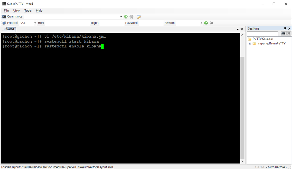Close the Sessions panel
The width and height of the screenshot is (292, 170).
point(289,28)
